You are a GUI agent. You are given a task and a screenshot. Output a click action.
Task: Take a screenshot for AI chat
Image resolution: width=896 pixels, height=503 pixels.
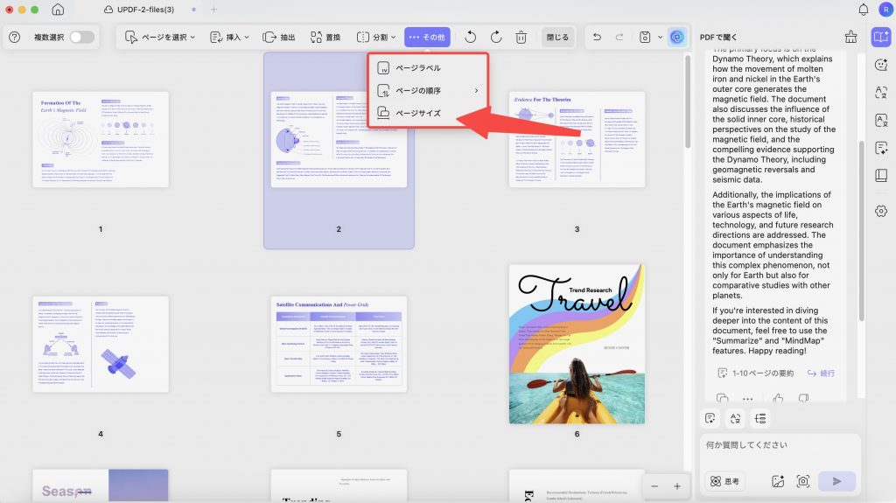(x=803, y=481)
